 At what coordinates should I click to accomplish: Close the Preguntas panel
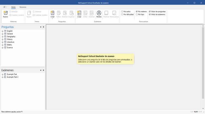43,27
